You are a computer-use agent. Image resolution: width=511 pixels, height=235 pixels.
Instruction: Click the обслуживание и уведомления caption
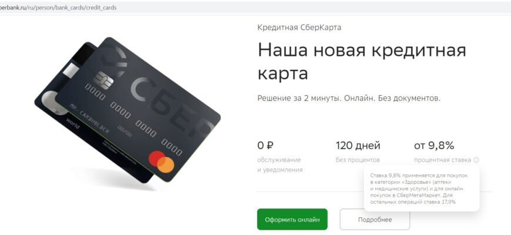[280, 165]
